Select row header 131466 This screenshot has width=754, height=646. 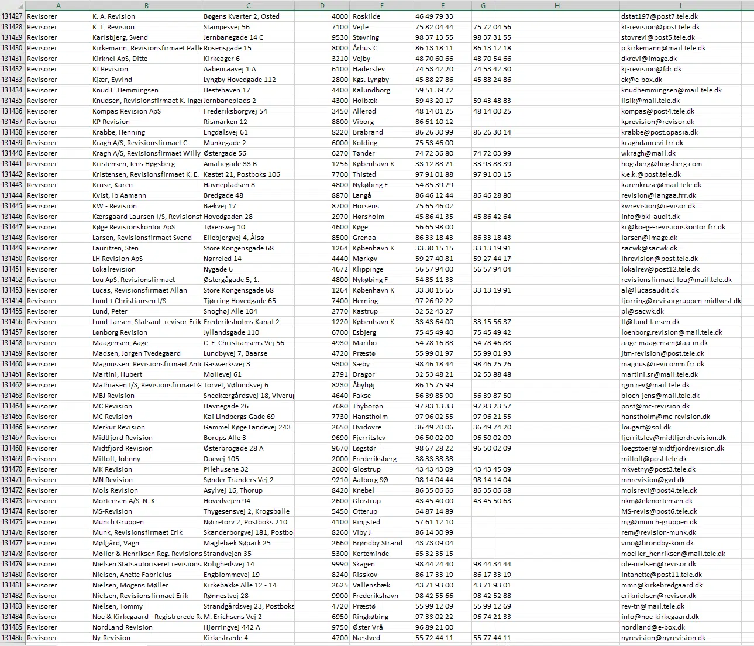[12, 427]
